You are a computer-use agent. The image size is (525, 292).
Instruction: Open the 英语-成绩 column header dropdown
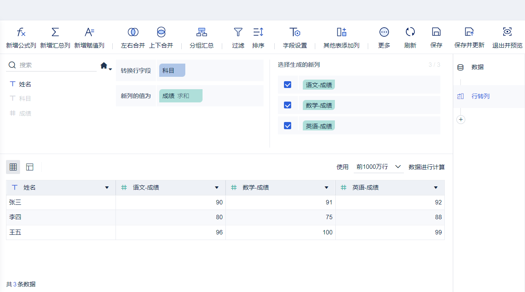click(436, 188)
